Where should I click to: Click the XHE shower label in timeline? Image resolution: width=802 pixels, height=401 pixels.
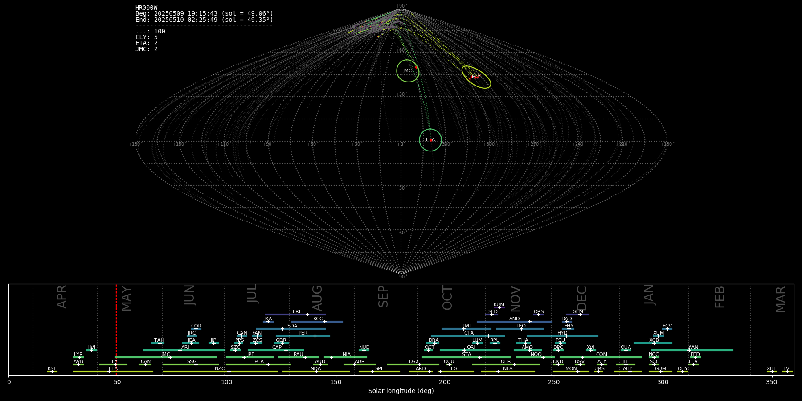[x=772, y=369]
